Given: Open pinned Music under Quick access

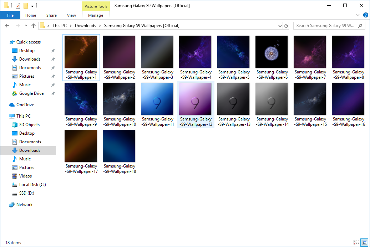Looking at the screenshot, I should click(x=25, y=85).
